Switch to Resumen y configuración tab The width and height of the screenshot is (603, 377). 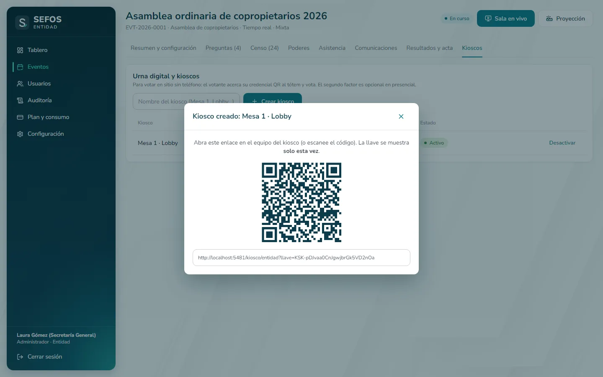163,48
